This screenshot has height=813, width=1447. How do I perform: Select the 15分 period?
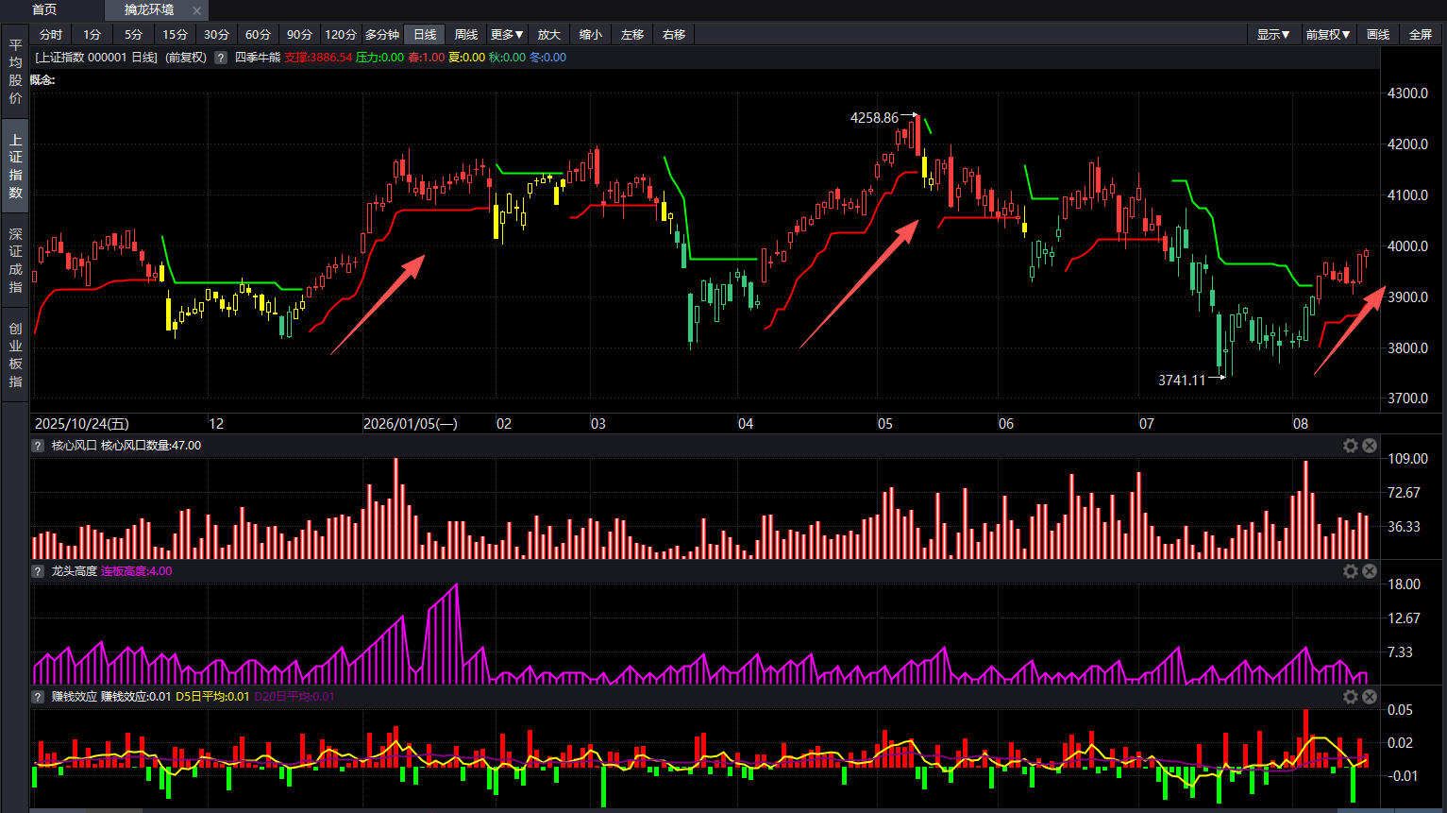click(176, 34)
